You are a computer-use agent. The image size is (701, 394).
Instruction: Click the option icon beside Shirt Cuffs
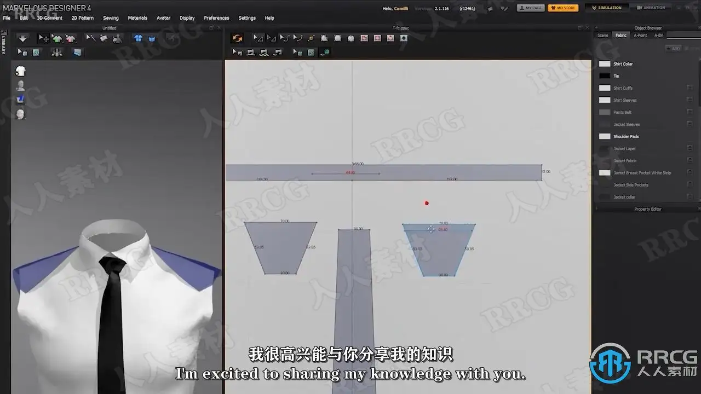pyautogui.click(x=689, y=88)
